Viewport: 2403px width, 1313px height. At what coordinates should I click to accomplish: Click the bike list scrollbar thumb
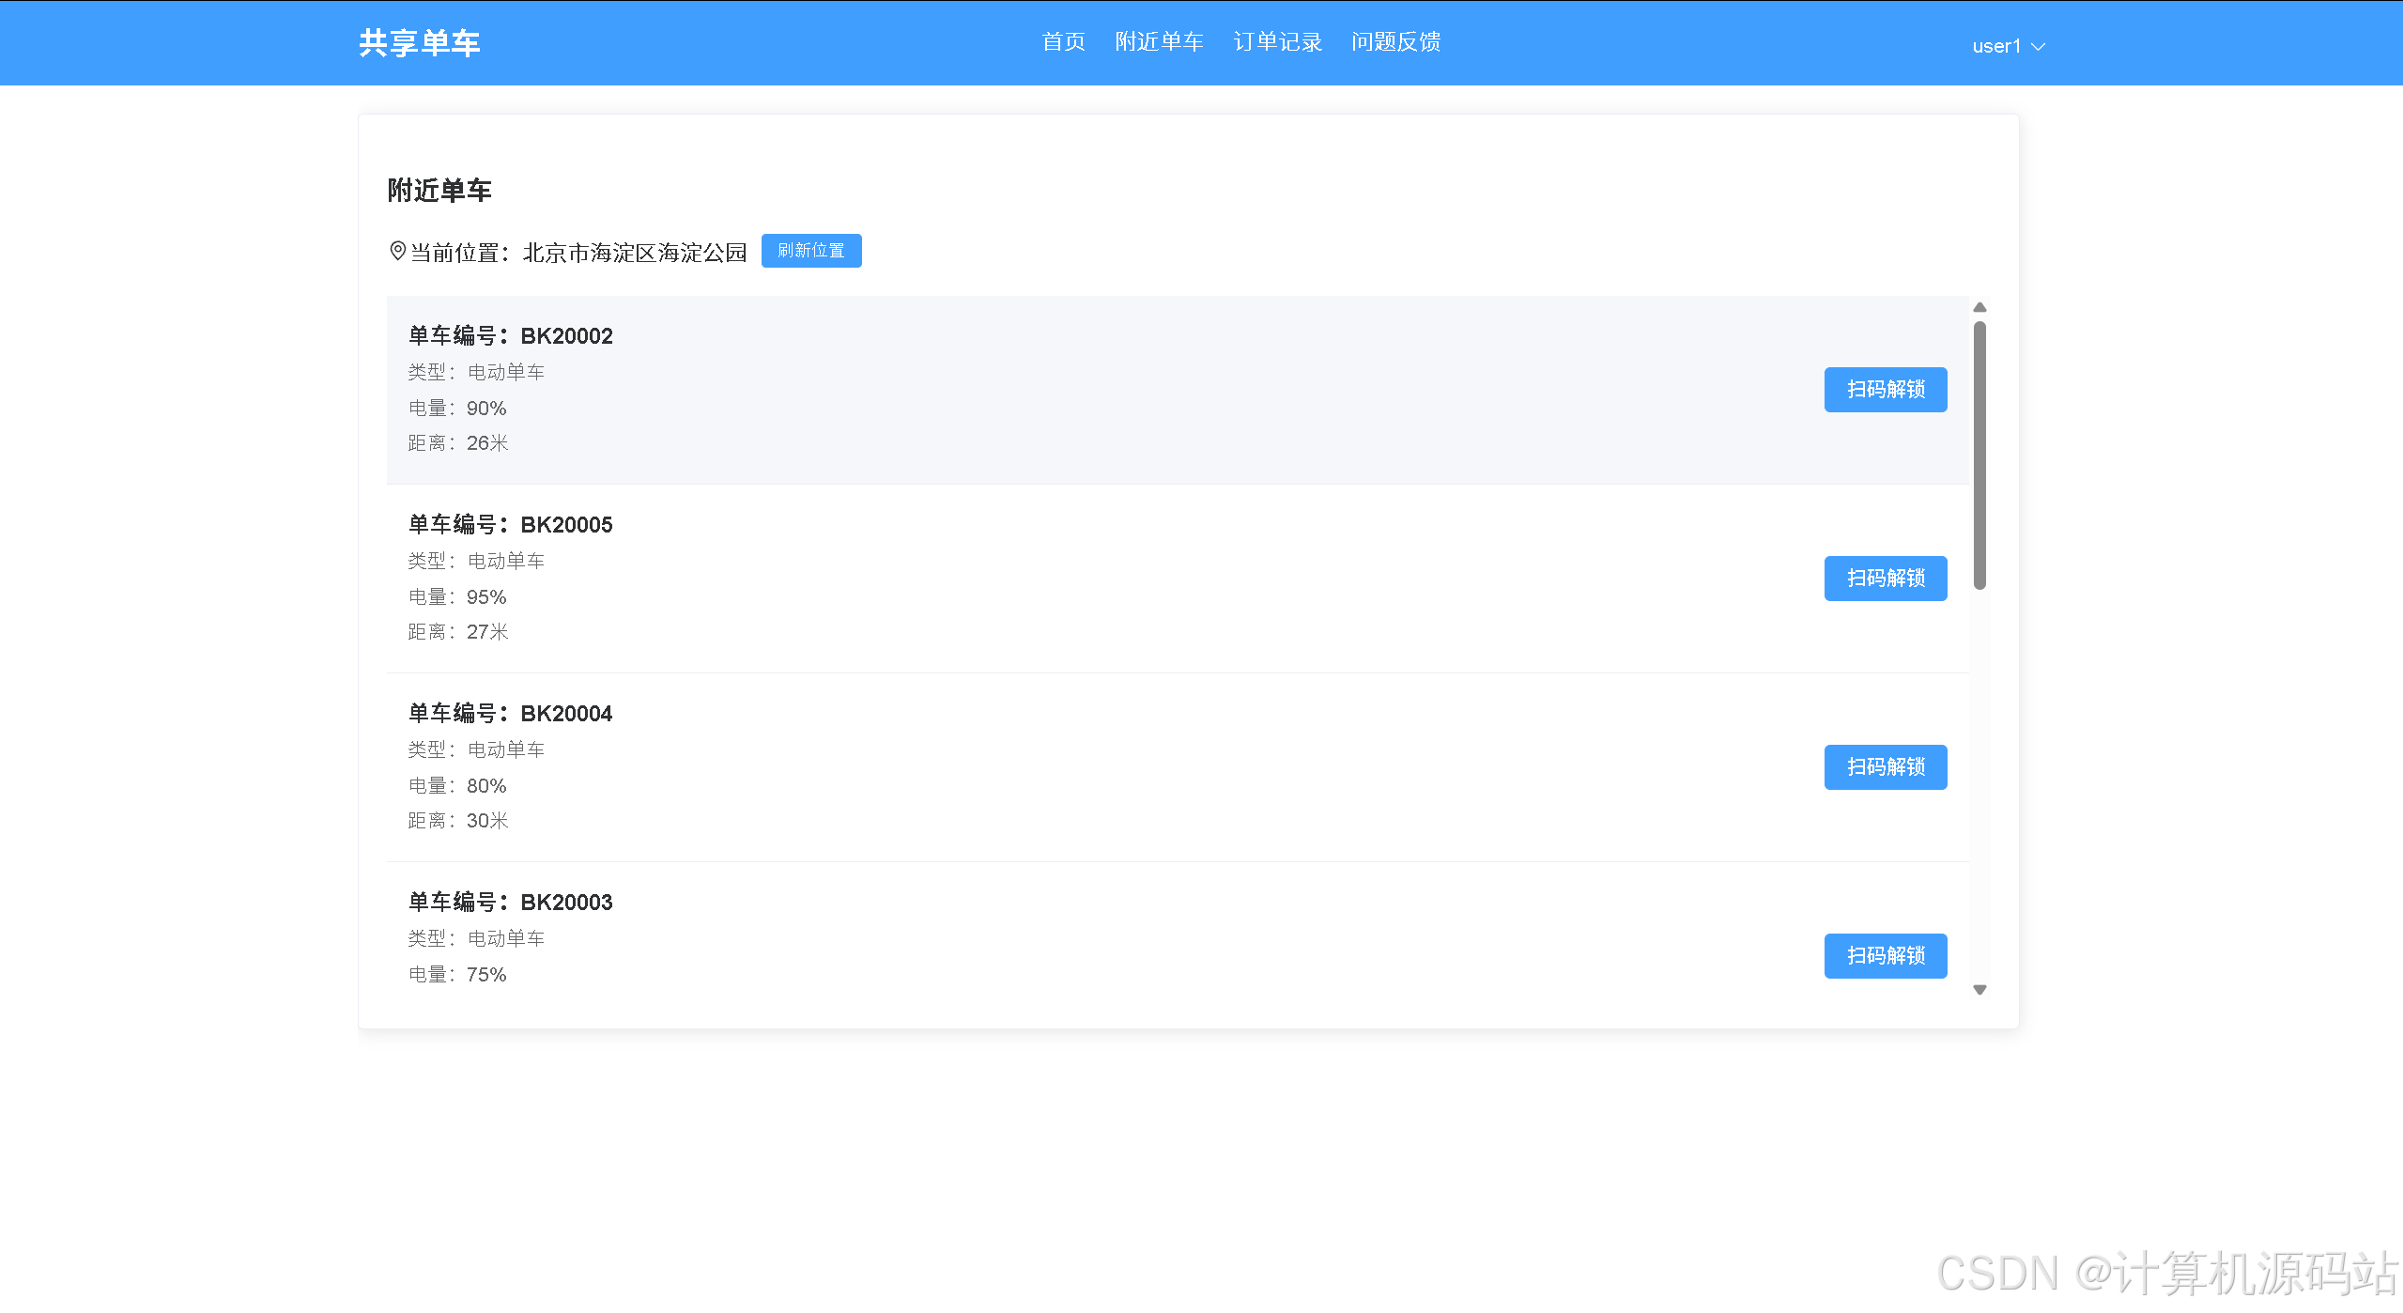click(x=1979, y=456)
